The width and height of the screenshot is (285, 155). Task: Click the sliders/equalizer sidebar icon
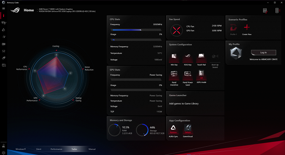[4, 51]
